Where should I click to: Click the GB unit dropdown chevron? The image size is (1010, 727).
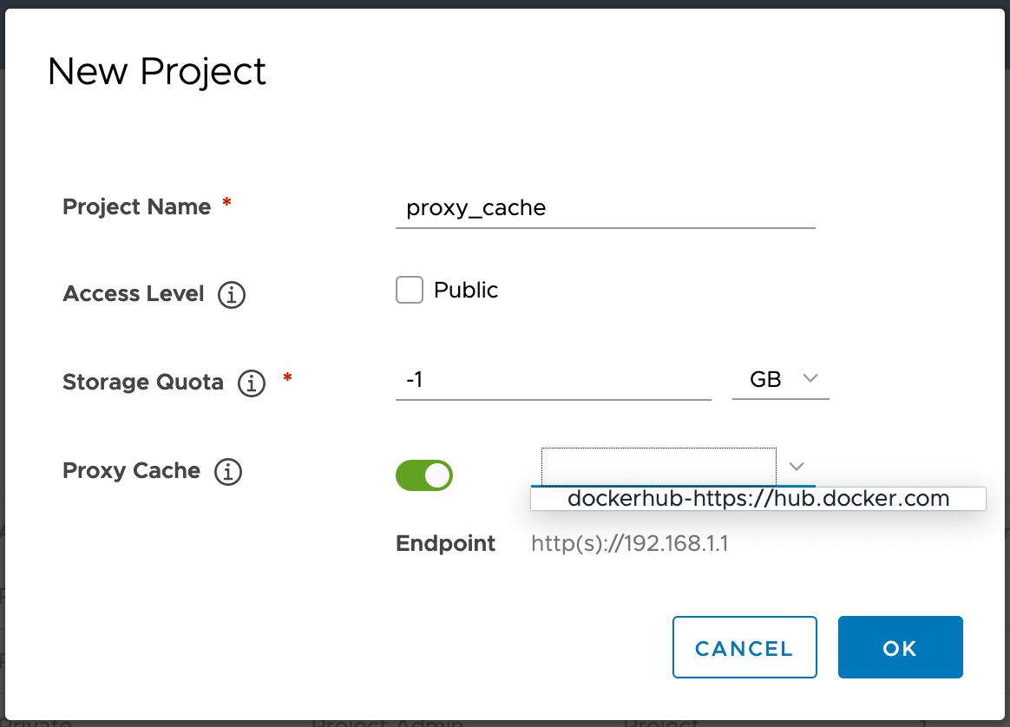810,378
